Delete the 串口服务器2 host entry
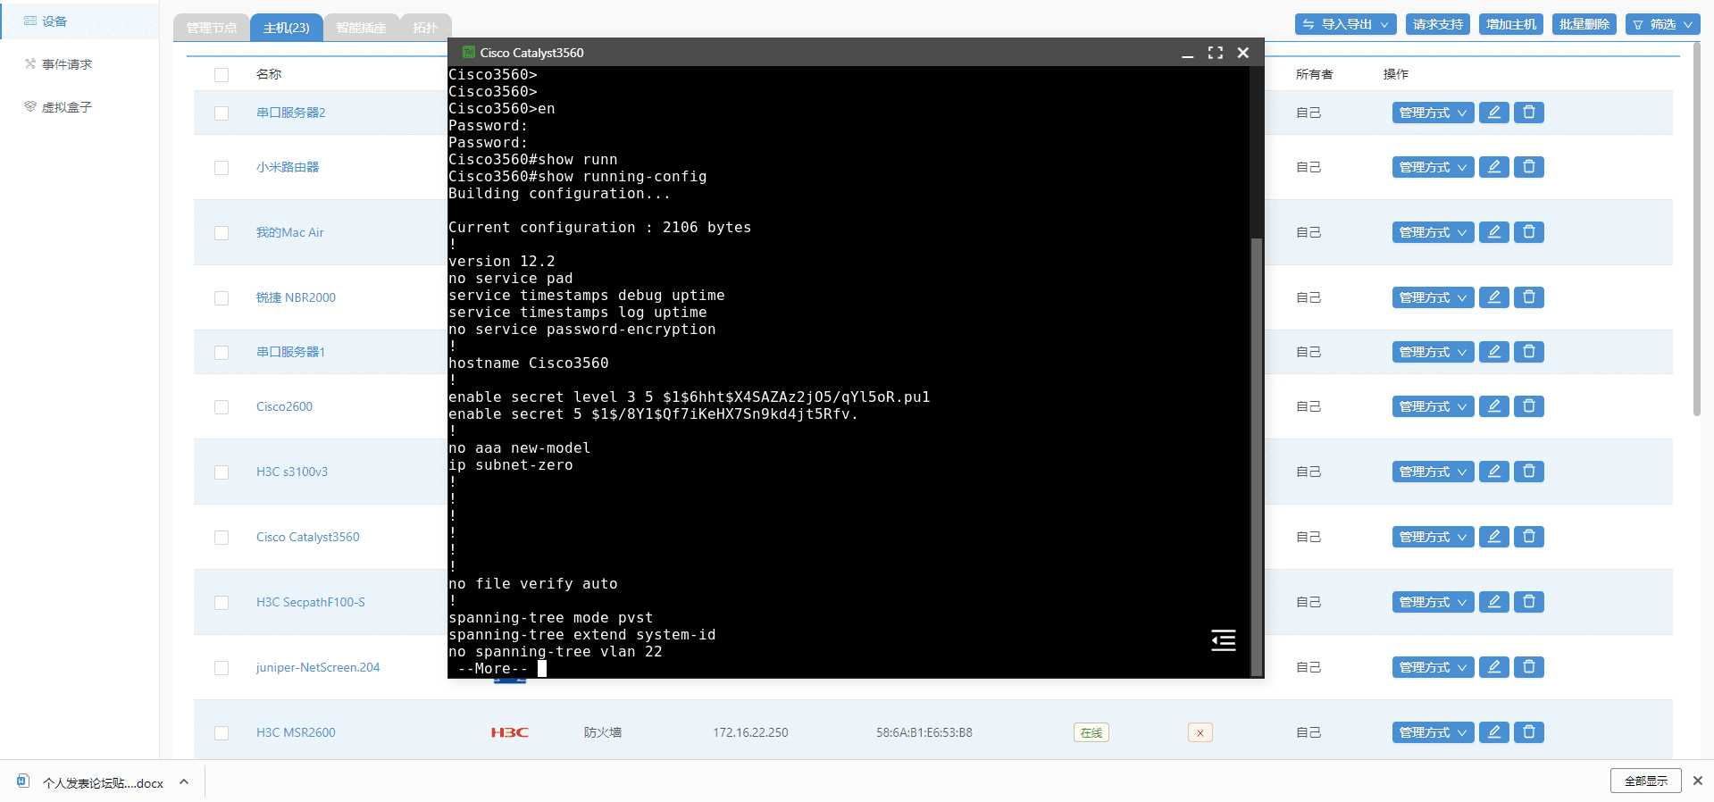 [x=1528, y=113]
